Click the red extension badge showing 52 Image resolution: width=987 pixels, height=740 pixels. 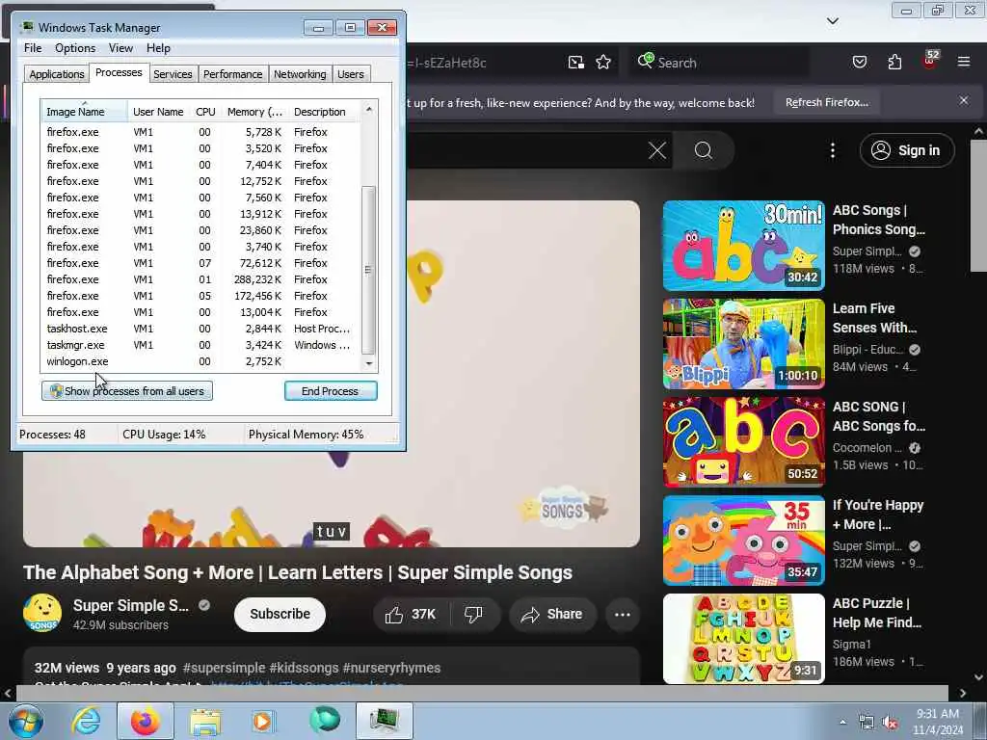pyautogui.click(x=930, y=61)
